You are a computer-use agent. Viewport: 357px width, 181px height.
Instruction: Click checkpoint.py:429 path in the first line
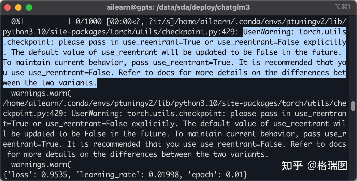point(200,32)
